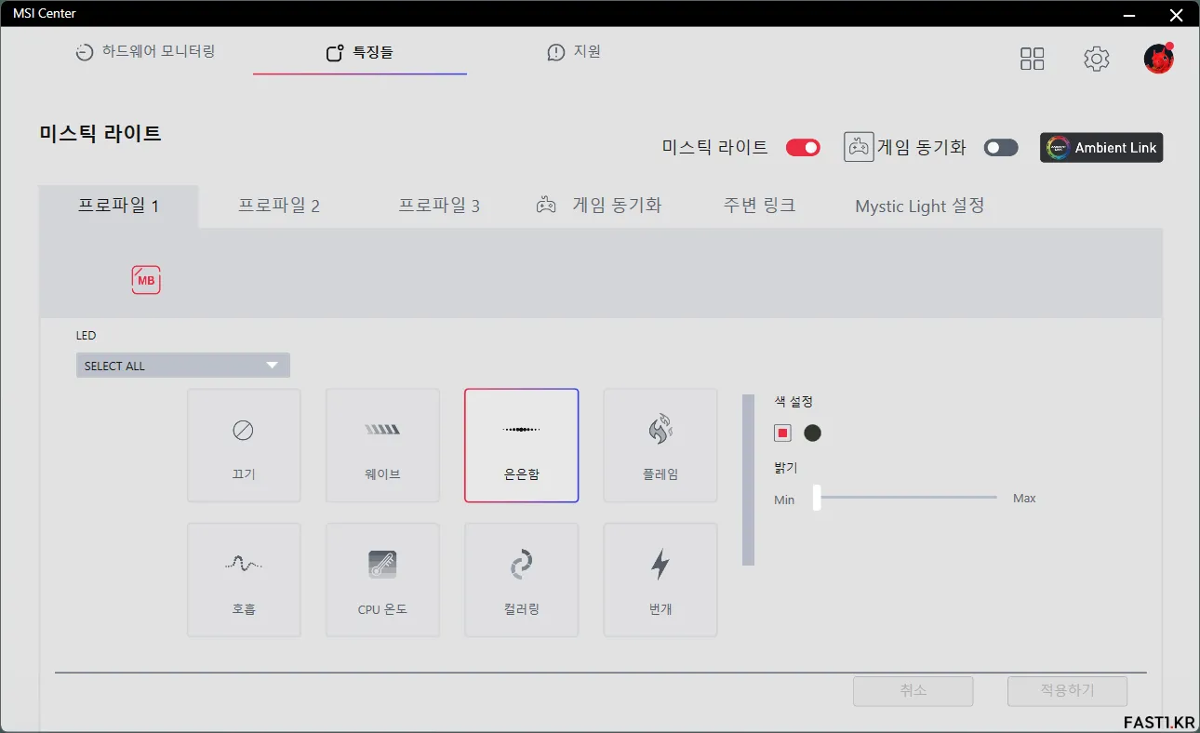This screenshot has height=733, width=1200.
Task: Select the red color swatch
Action: (782, 433)
